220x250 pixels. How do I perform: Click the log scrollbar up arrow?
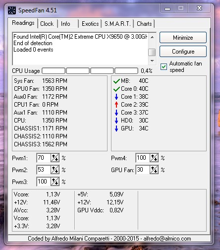[152, 37]
